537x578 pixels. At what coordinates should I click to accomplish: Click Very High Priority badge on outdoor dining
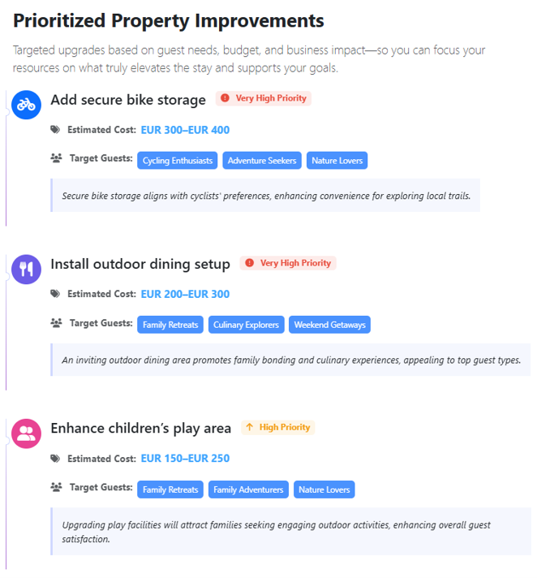(x=288, y=263)
